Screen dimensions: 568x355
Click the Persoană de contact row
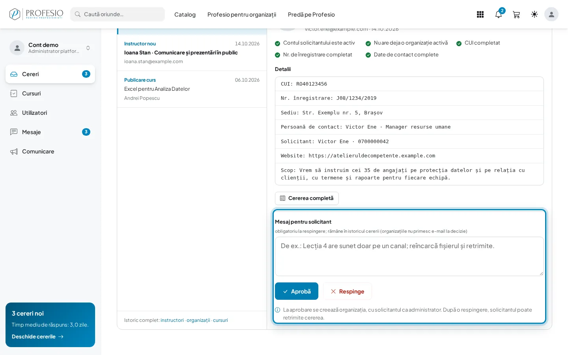click(x=409, y=127)
